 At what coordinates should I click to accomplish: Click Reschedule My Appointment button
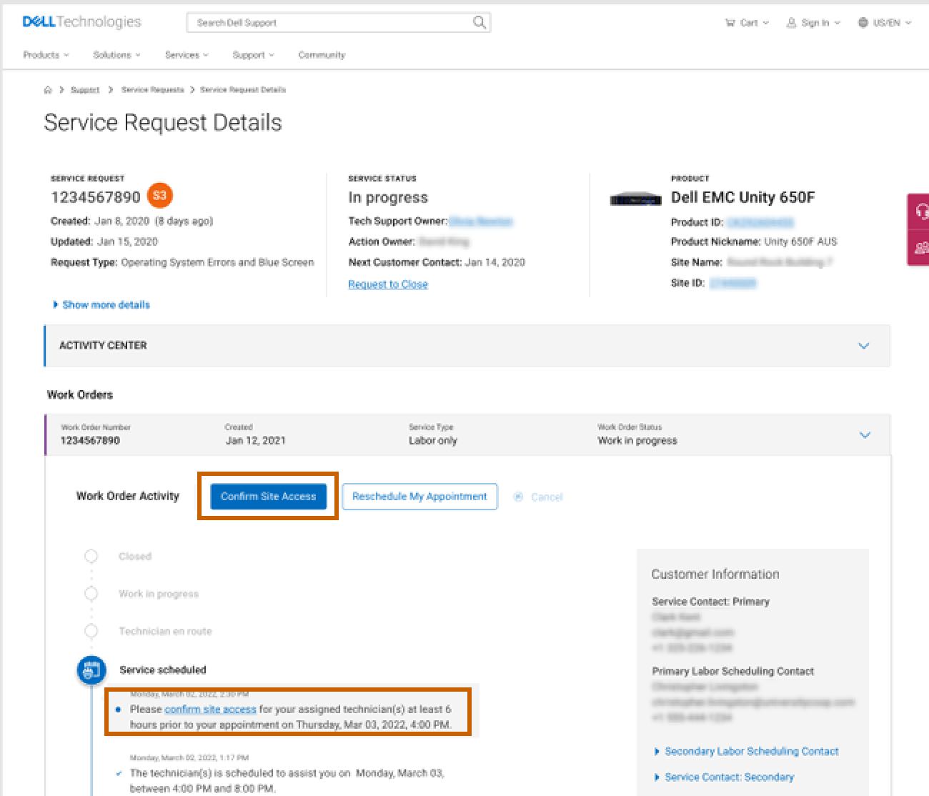[419, 497]
